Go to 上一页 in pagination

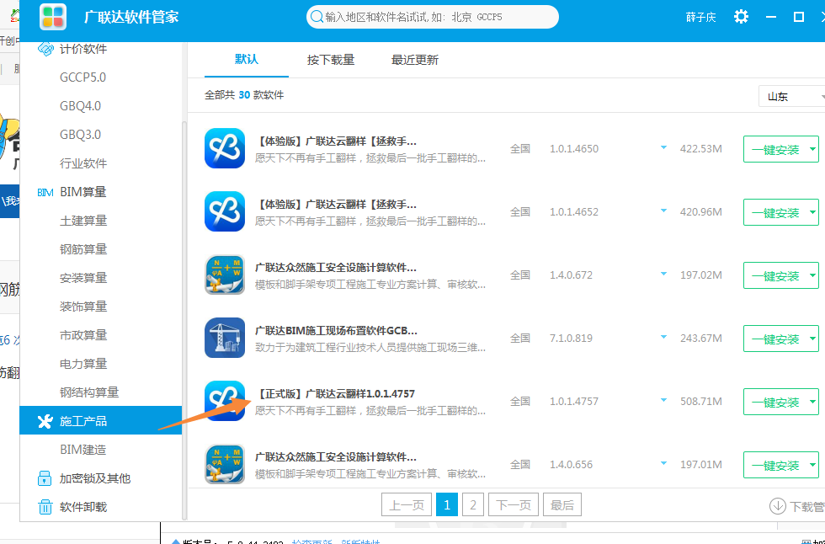(407, 505)
